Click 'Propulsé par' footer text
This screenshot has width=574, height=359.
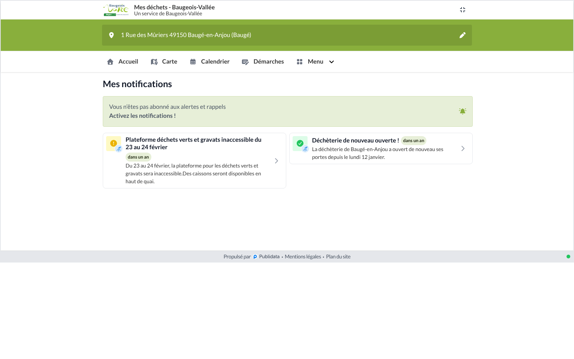tap(237, 257)
